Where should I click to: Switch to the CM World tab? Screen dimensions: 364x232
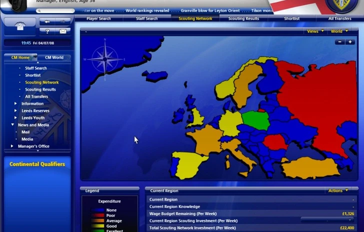tap(54, 57)
